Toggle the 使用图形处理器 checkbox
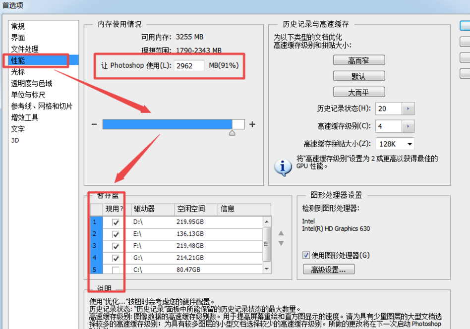 point(306,255)
